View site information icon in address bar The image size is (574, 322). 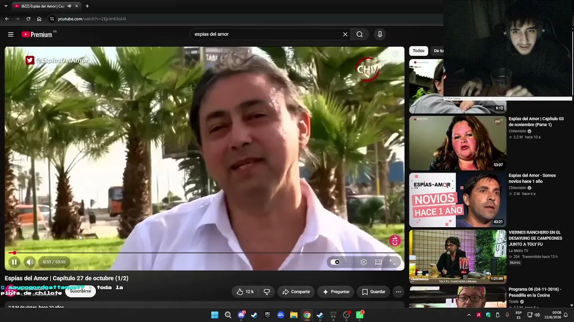tap(52, 19)
